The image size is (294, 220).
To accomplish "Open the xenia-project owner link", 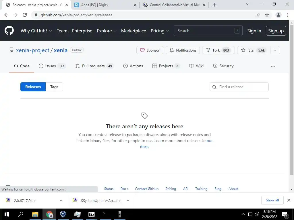I will 33,50.
